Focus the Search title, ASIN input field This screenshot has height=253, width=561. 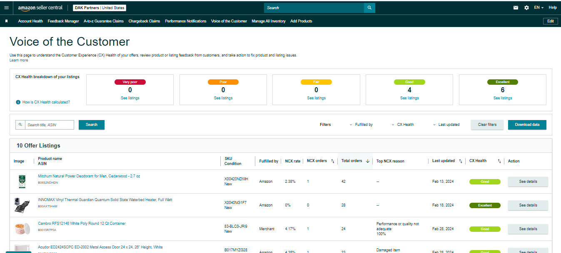[x=50, y=125]
